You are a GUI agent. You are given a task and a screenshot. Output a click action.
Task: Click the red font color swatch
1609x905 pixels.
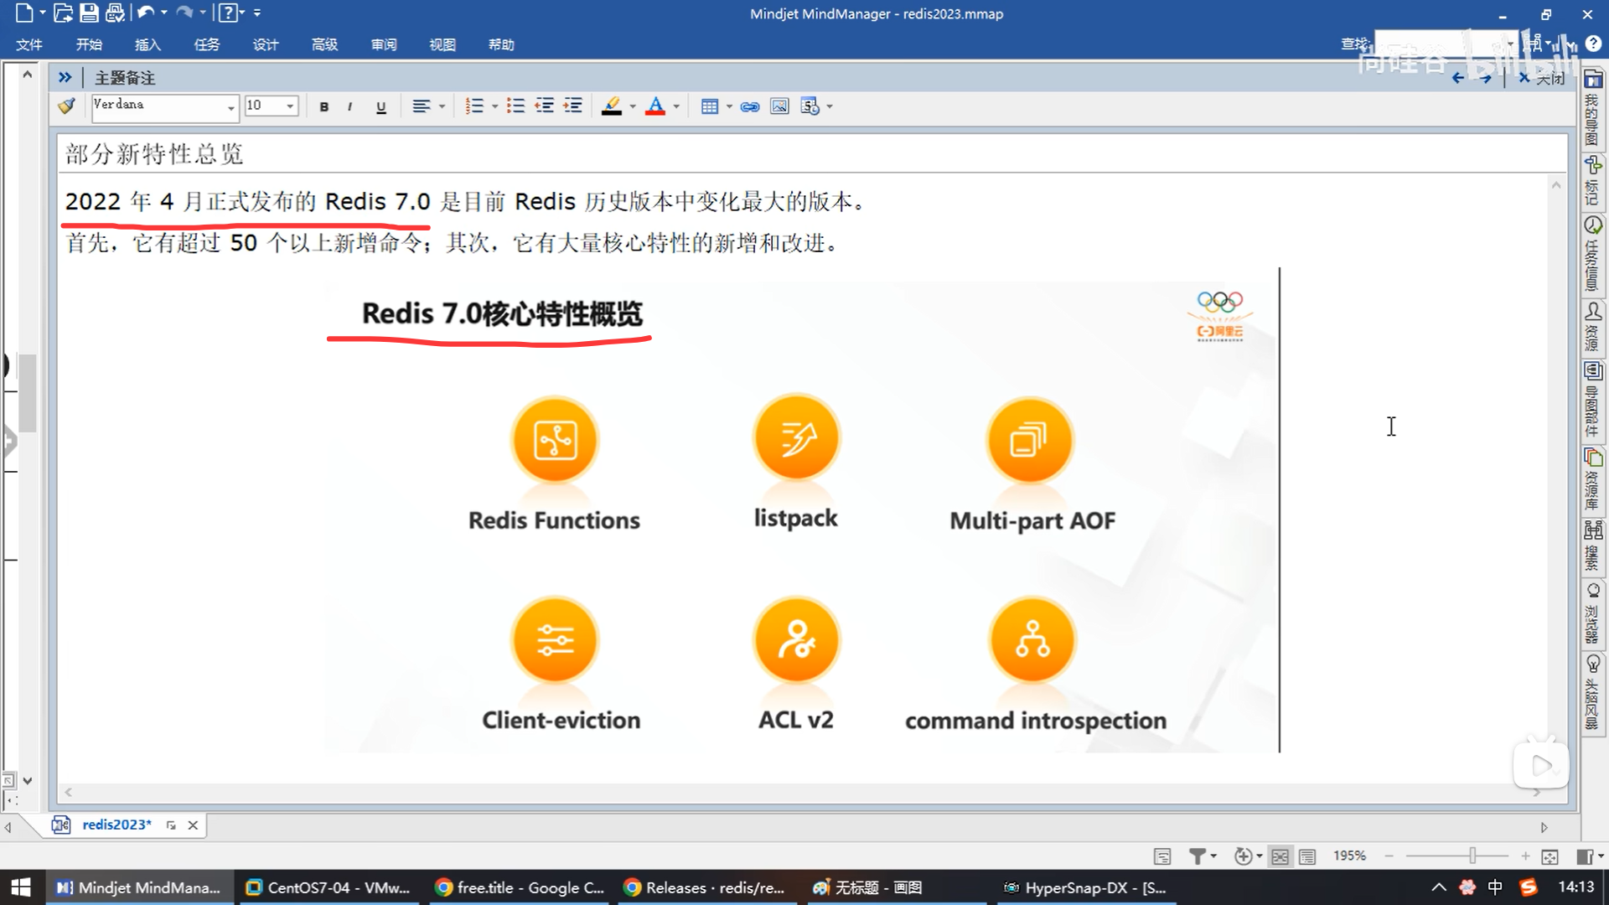click(655, 106)
